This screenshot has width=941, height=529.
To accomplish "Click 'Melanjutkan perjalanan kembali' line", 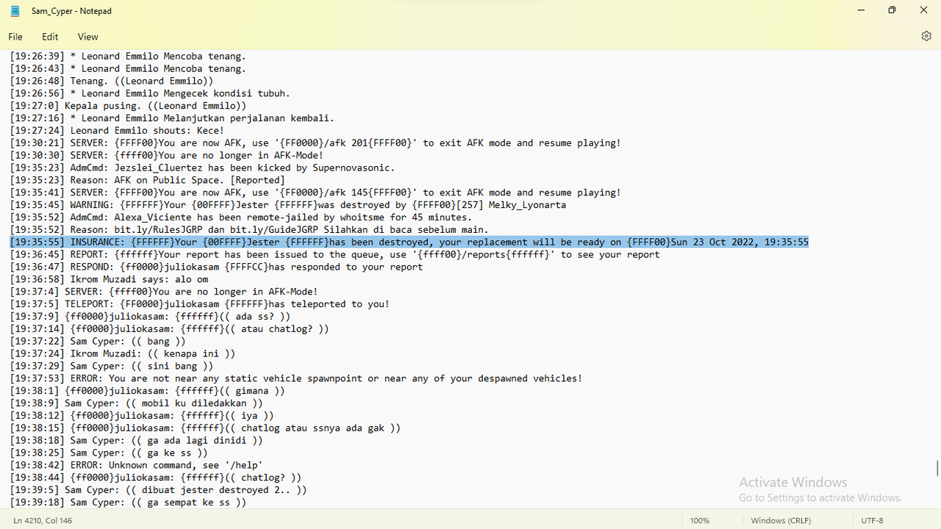I will [173, 118].
